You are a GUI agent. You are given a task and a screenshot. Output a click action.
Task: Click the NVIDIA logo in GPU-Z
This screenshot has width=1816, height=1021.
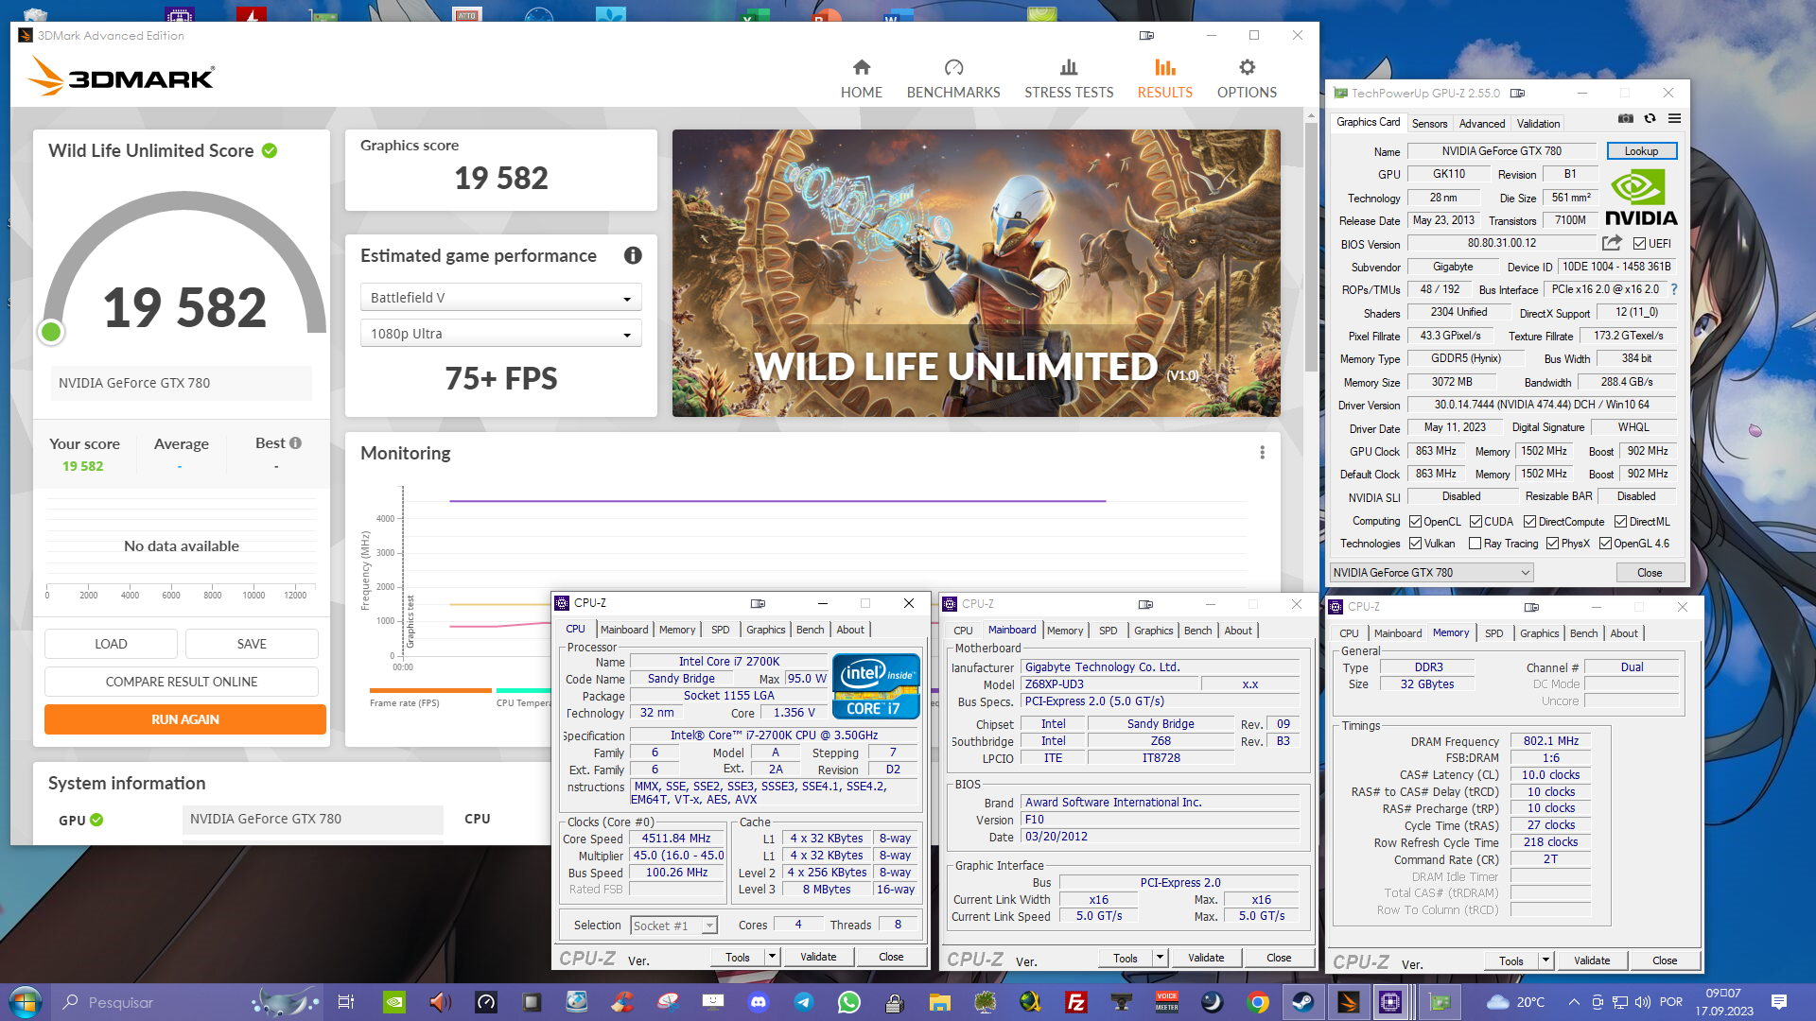point(1641,198)
